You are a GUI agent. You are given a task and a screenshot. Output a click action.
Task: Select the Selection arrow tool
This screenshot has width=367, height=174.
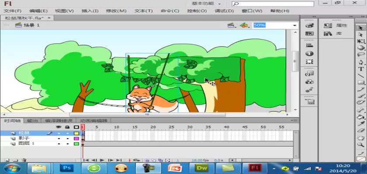[361, 28]
